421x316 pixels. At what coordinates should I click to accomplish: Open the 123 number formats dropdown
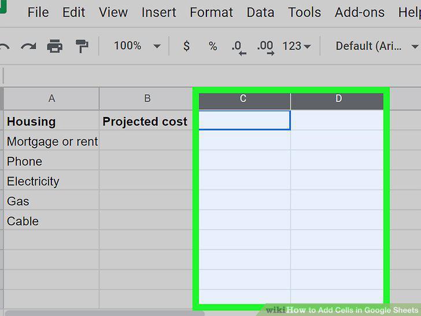point(297,46)
